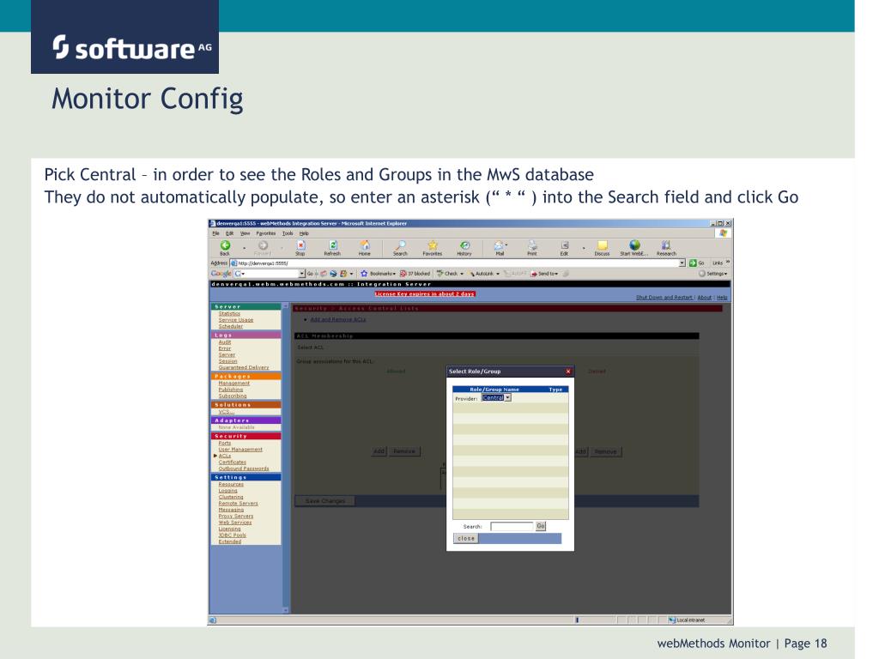Open the Scheduler link in sidebar
The width and height of the screenshot is (879, 659).
(230, 326)
